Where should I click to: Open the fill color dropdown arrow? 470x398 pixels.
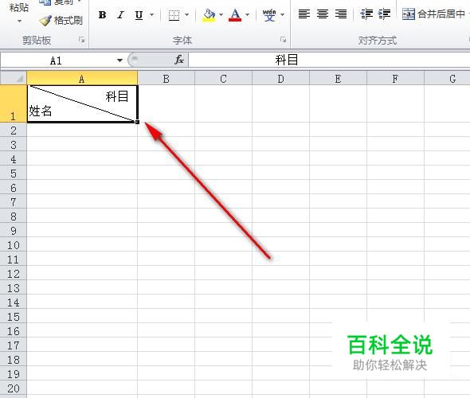pyautogui.click(x=221, y=14)
